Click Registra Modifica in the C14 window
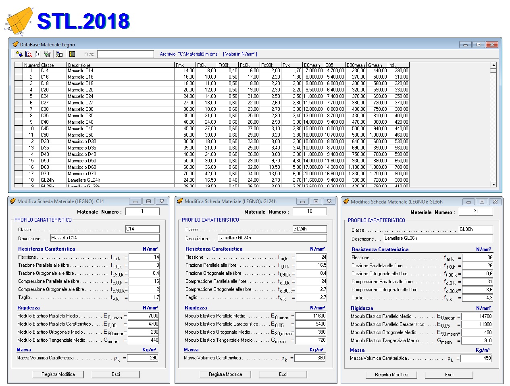 tap(58, 374)
